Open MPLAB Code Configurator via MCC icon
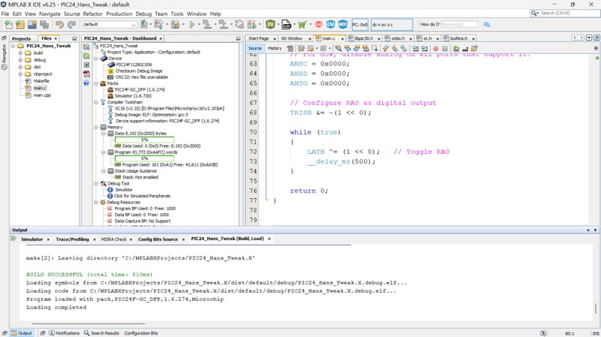 [x=343, y=25]
